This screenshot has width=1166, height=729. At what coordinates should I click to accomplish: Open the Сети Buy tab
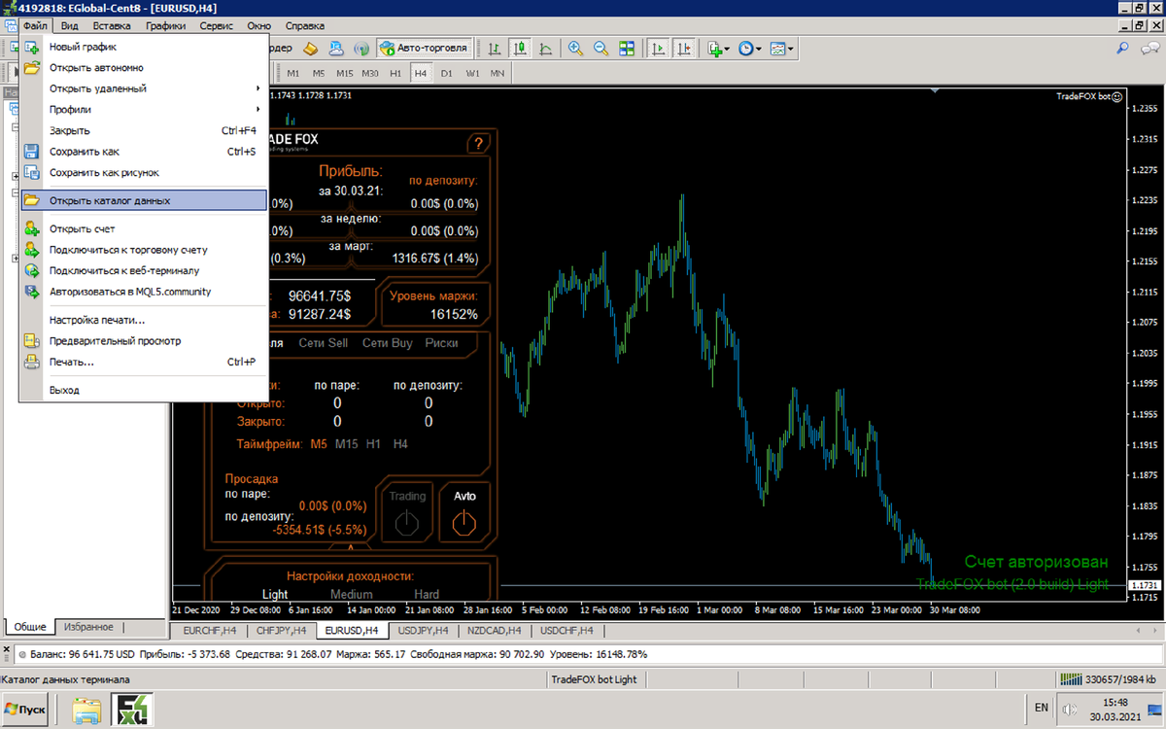(387, 343)
